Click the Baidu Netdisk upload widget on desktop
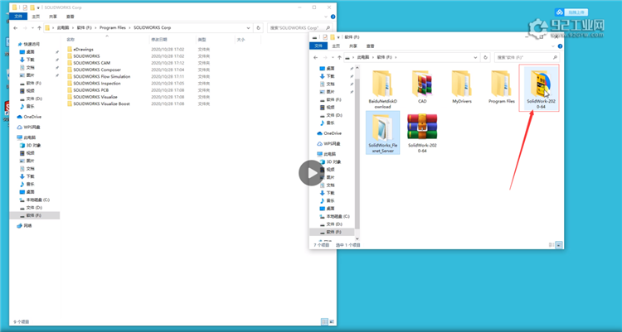622x332 pixels. pos(571,12)
